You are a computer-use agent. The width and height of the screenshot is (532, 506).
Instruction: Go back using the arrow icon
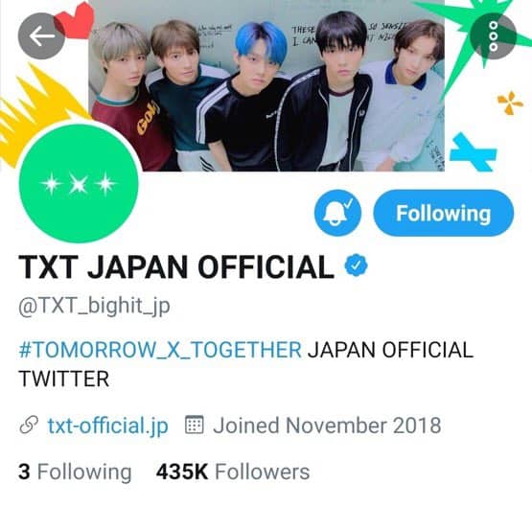41,36
